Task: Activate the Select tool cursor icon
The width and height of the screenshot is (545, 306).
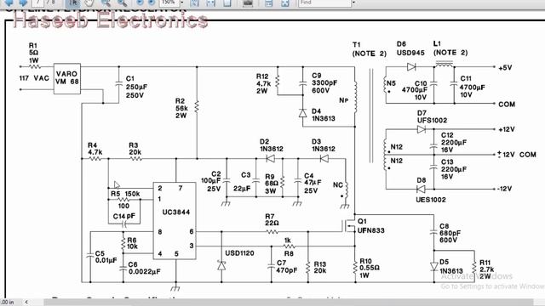Action: [x=72, y=3]
